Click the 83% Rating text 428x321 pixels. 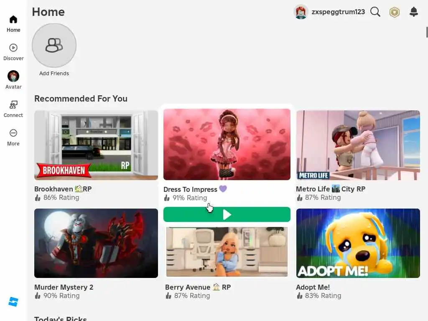tap(323, 296)
